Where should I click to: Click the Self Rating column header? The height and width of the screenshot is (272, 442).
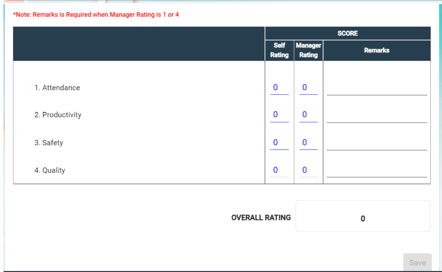(x=279, y=50)
